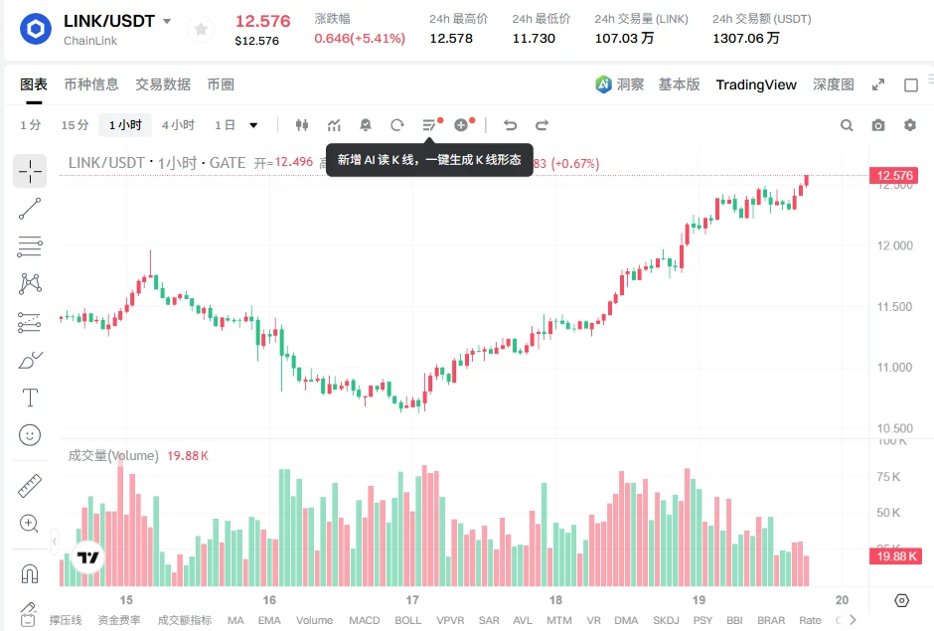
Task: Click the alert bell icon
Action: 366,125
